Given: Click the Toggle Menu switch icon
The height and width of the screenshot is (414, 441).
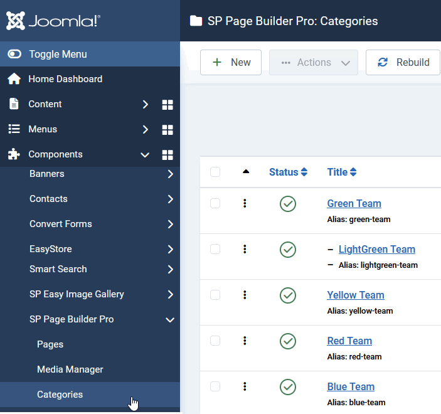Looking at the screenshot, I should point(14,54).
